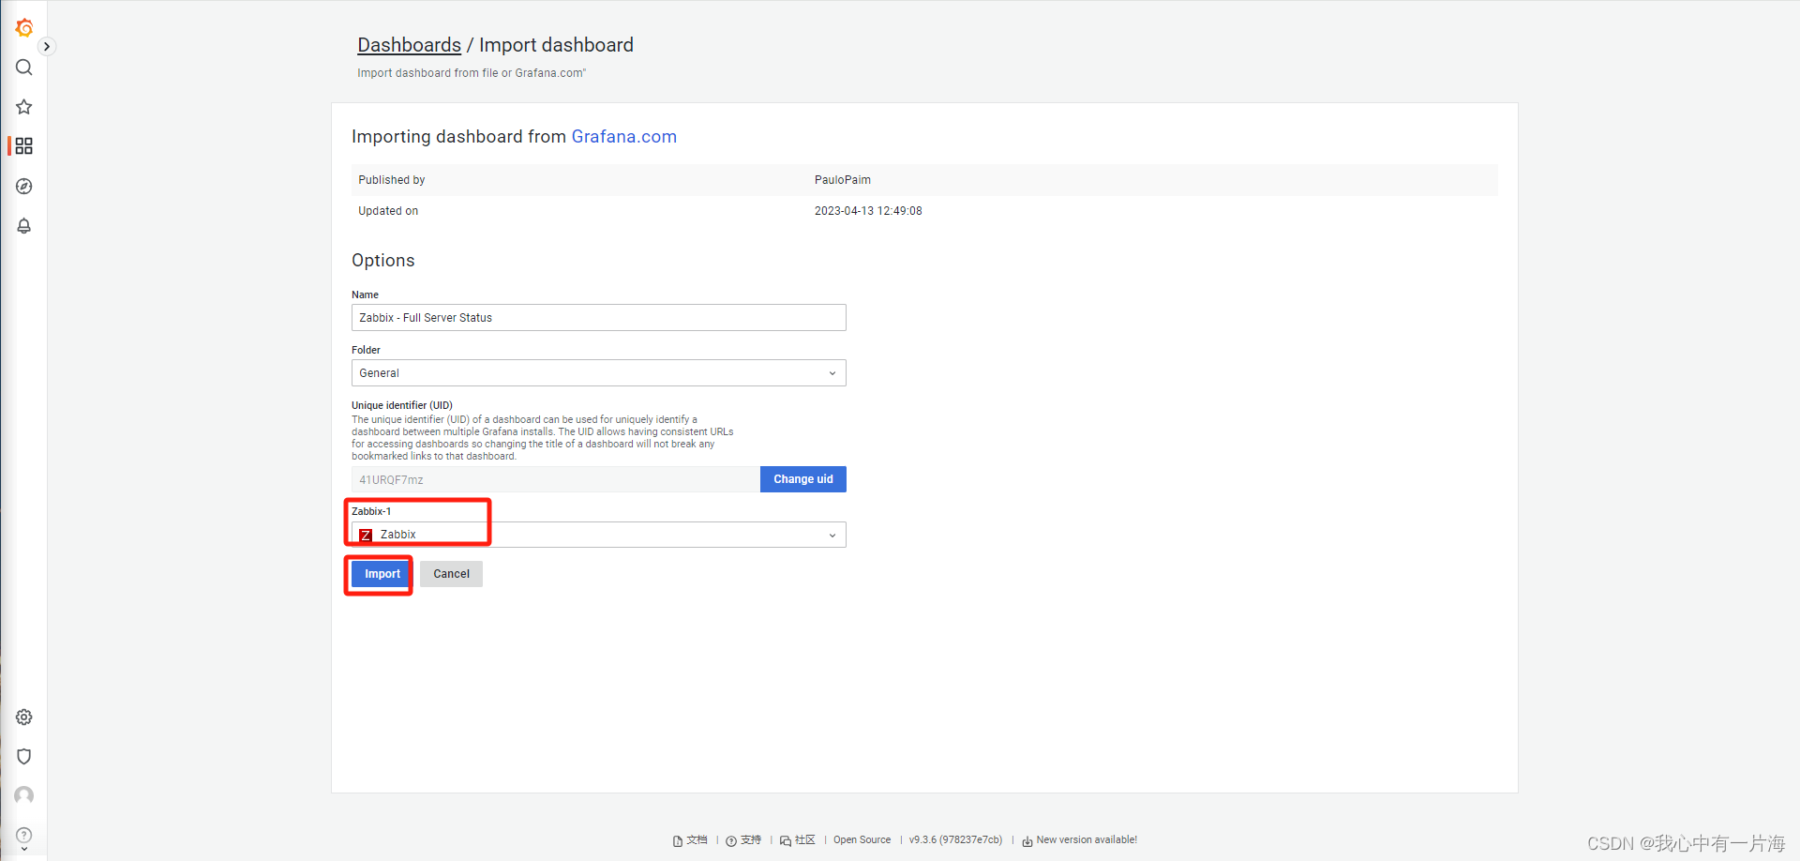Screen dimensions: 1800x861
Task: Click the Open Source footer link
Action: pos(862,840)
